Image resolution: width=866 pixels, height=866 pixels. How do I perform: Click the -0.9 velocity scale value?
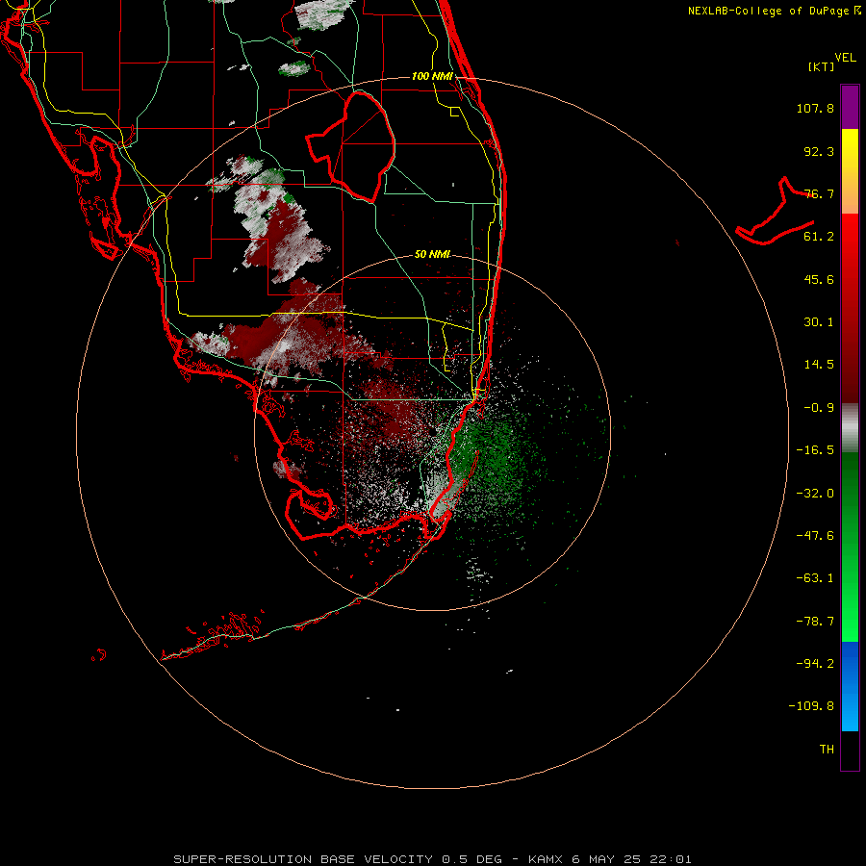(x=819, y=408)
